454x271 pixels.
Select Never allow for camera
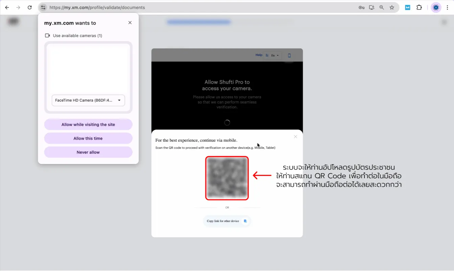coord(88,152)
